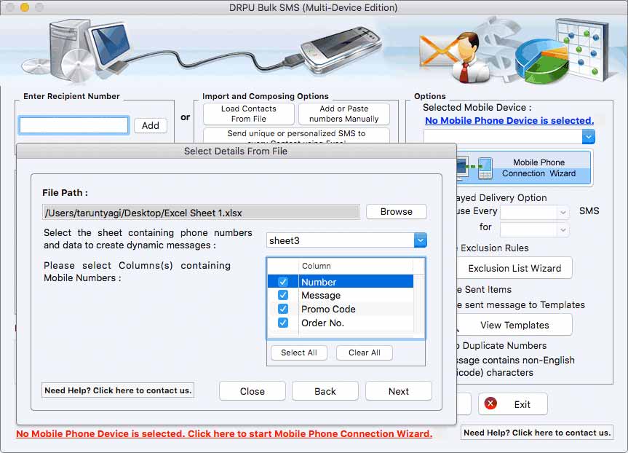Image resolution: width=628 pixels, height=453 pixels.
Task: Open the sheet3 selection dropdown
Action: 418,240
